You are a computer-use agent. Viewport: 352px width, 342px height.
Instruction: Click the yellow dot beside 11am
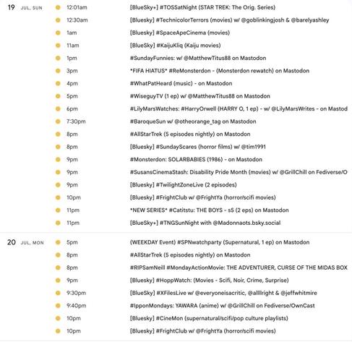58,46
